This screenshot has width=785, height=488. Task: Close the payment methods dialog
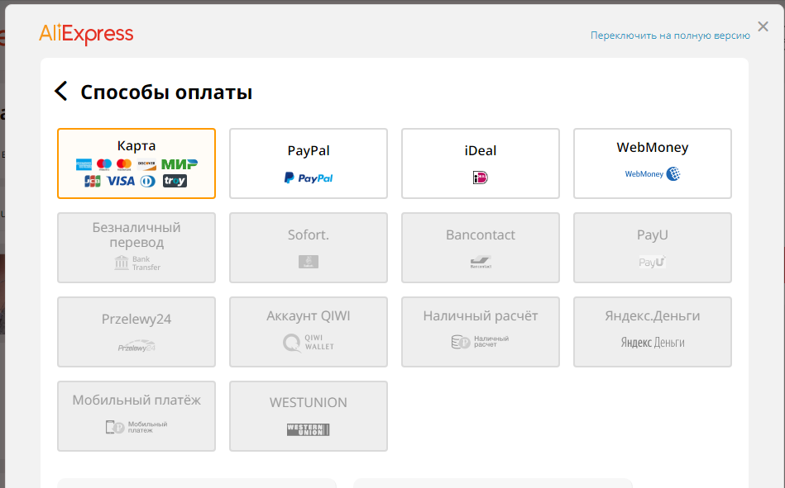(763, 26)
